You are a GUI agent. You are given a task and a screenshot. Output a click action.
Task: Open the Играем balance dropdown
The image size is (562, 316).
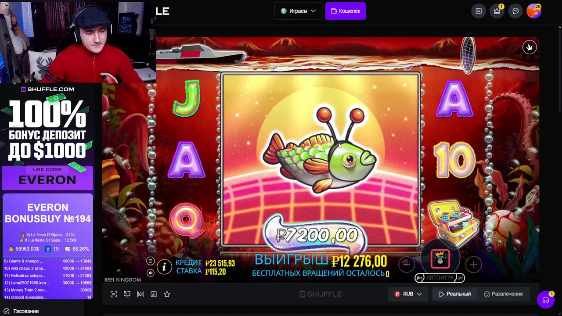[299, 11]
